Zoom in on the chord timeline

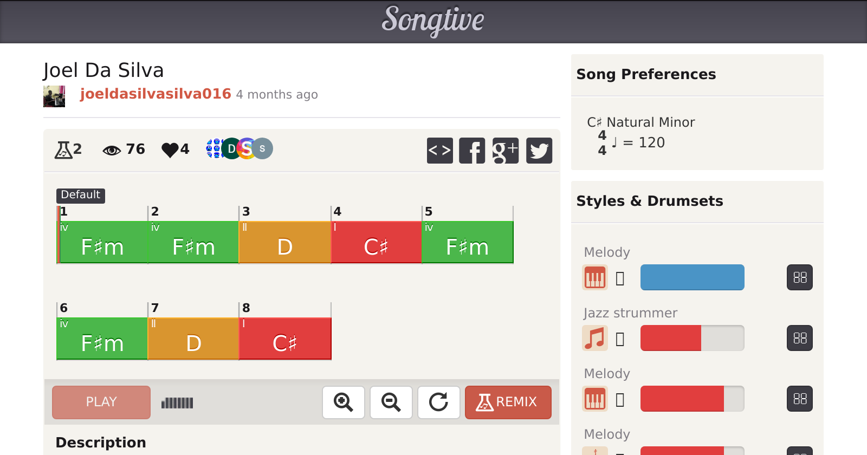pos(344,402)
